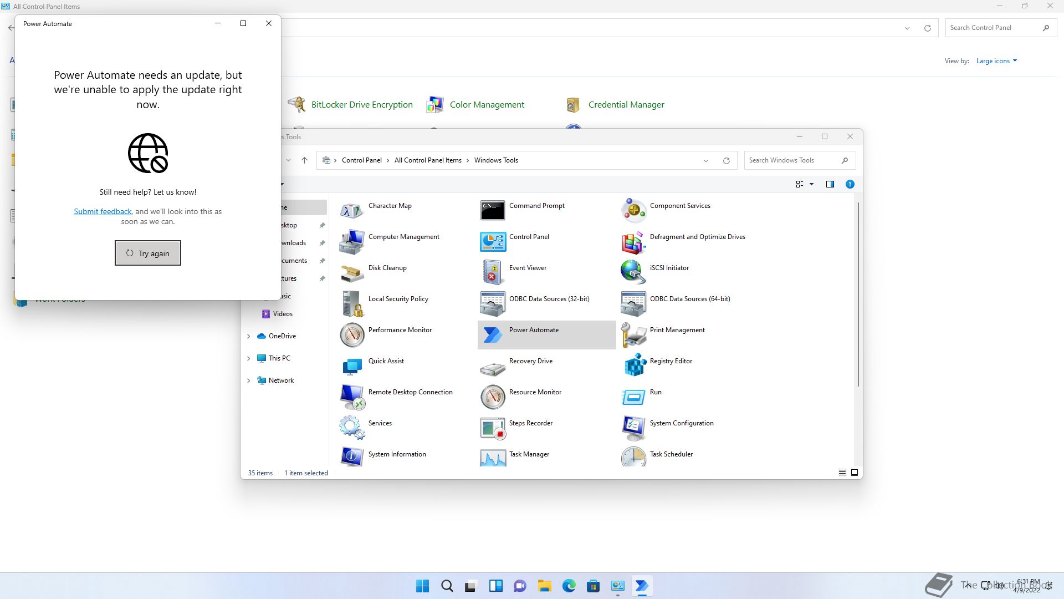Open System Configuration icon
Screen dimensions: 1064x599
pos(633,428)
